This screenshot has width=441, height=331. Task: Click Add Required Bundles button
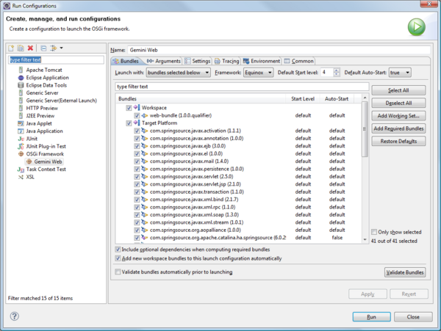point(398,128)
